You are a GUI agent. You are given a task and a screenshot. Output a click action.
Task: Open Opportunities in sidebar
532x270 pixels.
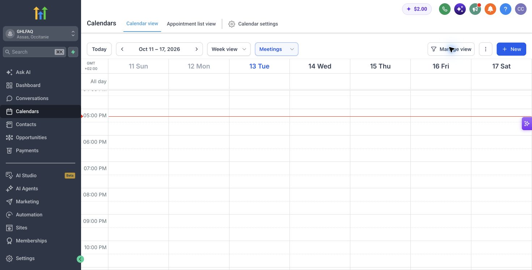pyautogui.click(x=41, y=137)
